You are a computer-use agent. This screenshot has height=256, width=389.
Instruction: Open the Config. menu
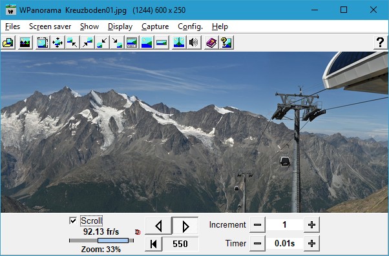(x=190, y=26)
